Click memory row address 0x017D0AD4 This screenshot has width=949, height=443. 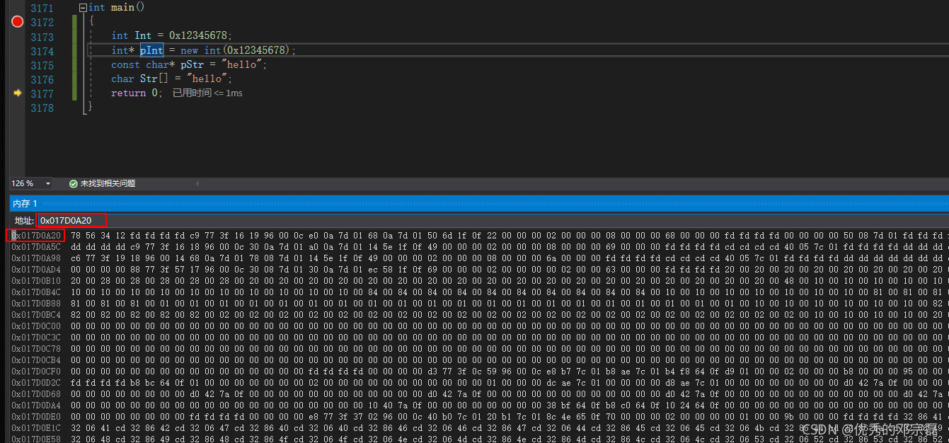tap(35, 269)
